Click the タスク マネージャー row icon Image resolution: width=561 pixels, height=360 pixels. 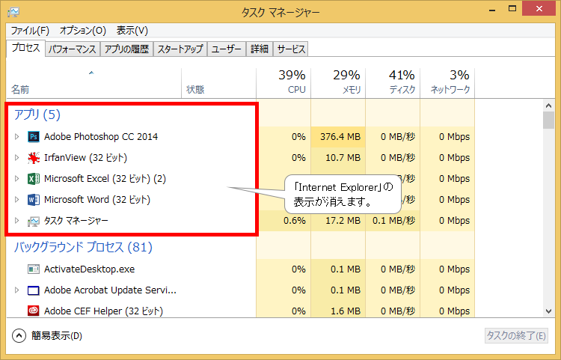point(34,222)
